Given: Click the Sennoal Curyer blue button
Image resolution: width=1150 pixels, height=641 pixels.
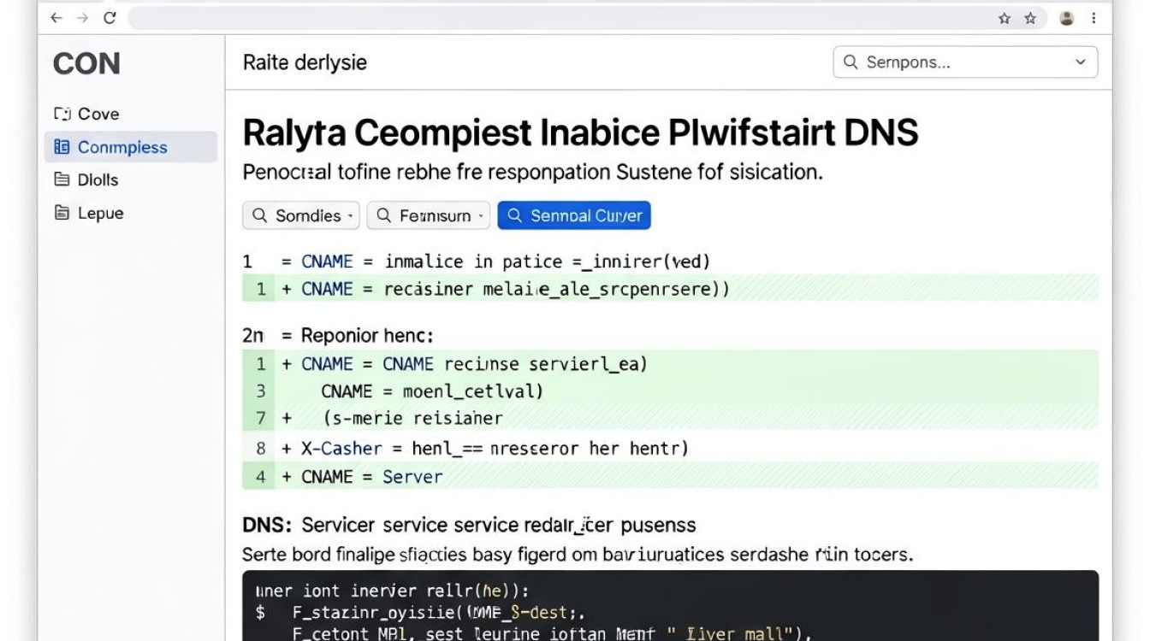Looking at the screenshot, I should (x=574, y=215).
